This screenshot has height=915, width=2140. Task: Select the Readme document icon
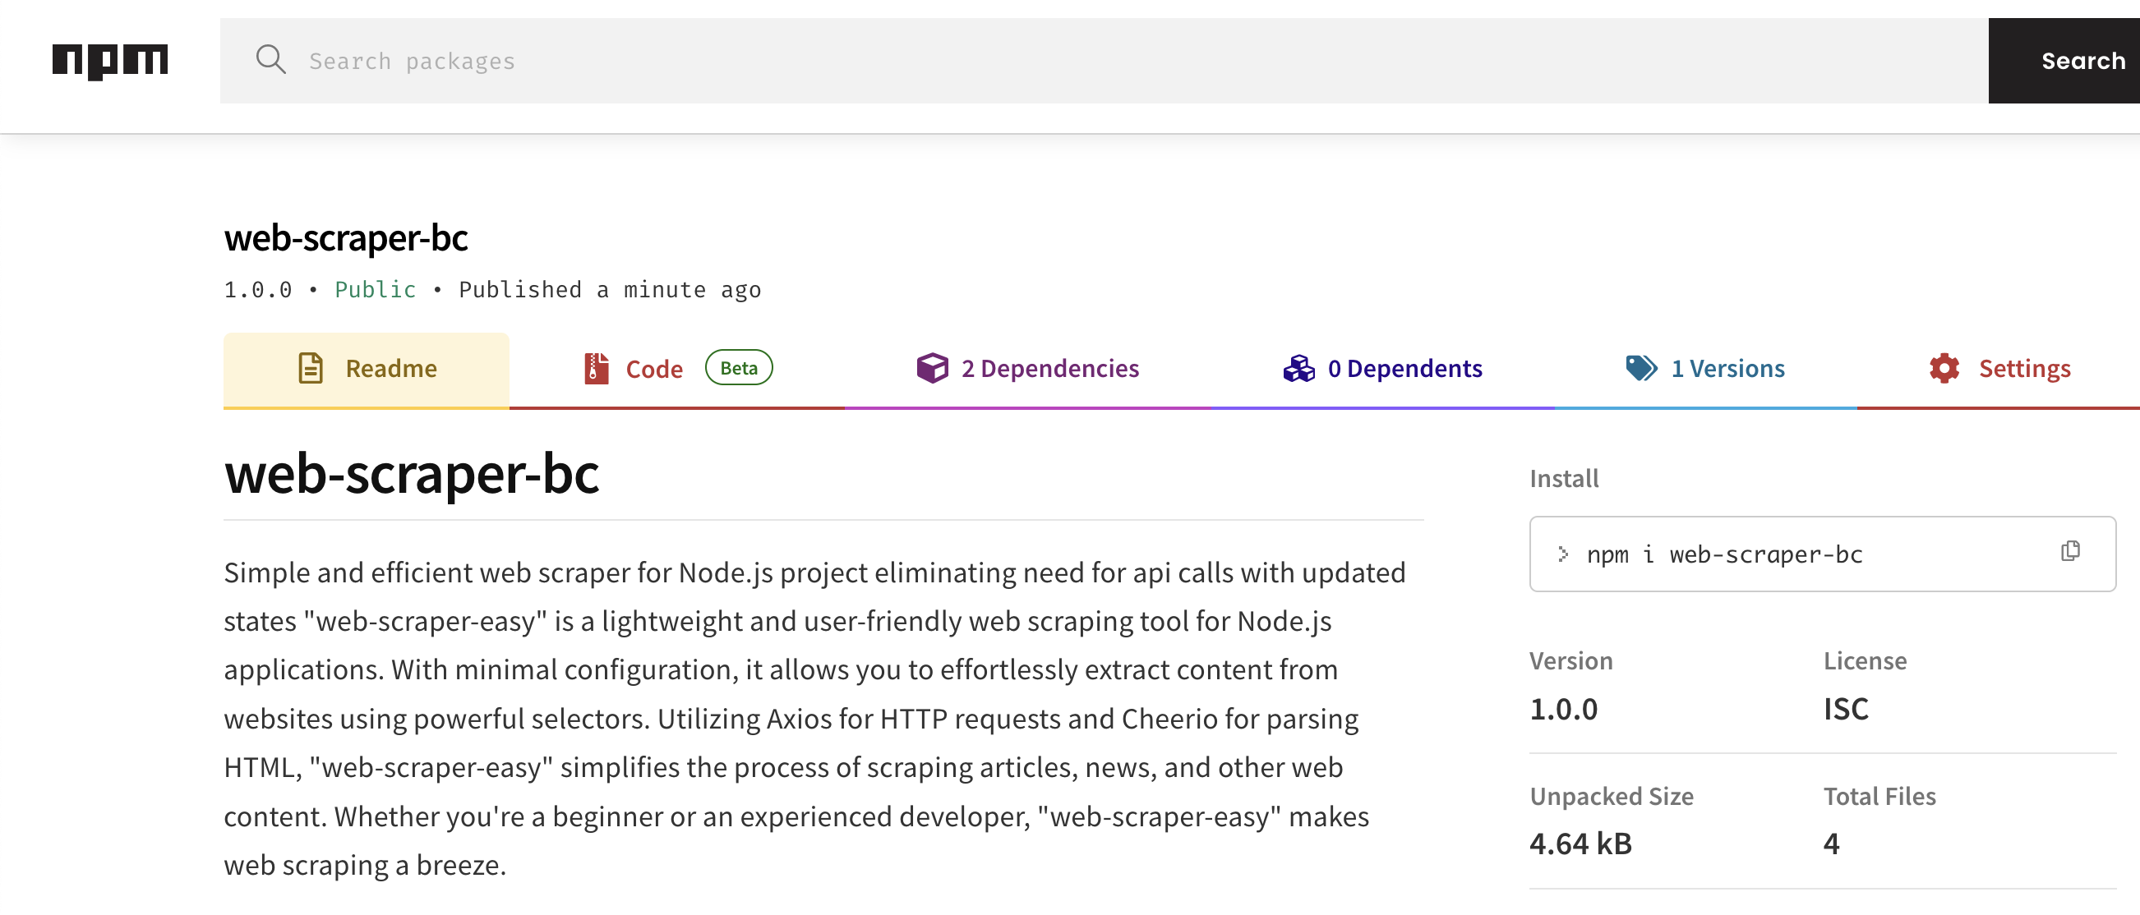pyautogui.click(x=311, y=368)
